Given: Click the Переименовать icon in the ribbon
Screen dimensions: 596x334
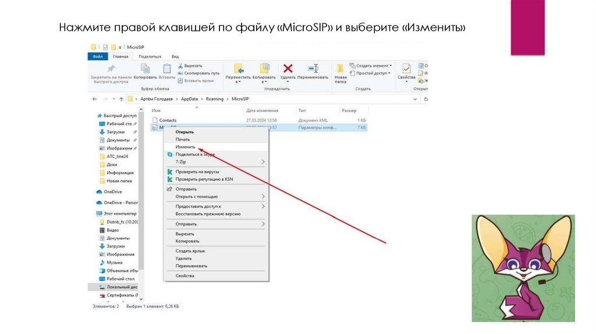Looking at the screenshot, I should (x=313, y=69).
